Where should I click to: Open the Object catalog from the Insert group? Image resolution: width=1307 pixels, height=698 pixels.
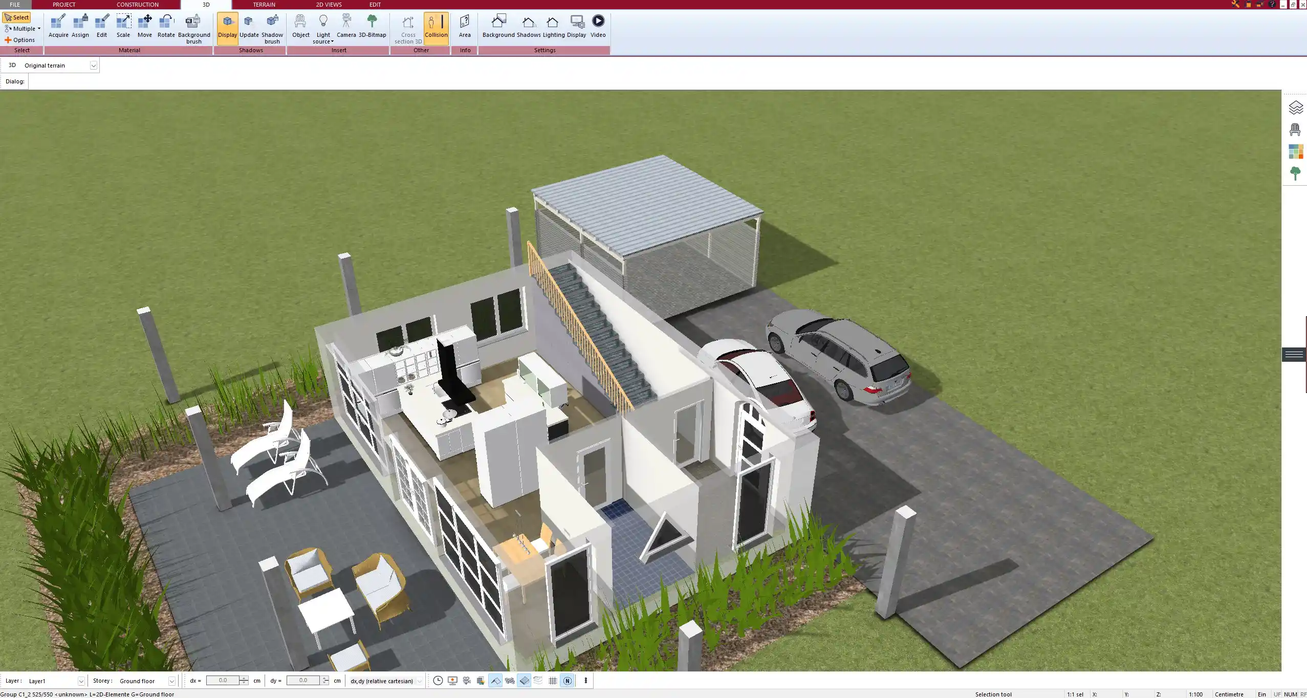tap(300, 26)
